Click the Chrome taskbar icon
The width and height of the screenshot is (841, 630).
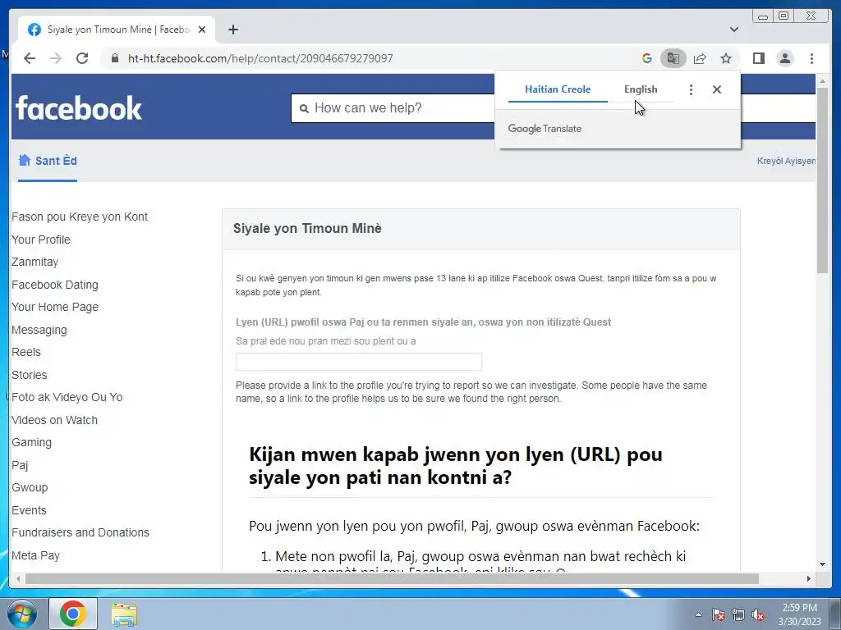point(73,614)
